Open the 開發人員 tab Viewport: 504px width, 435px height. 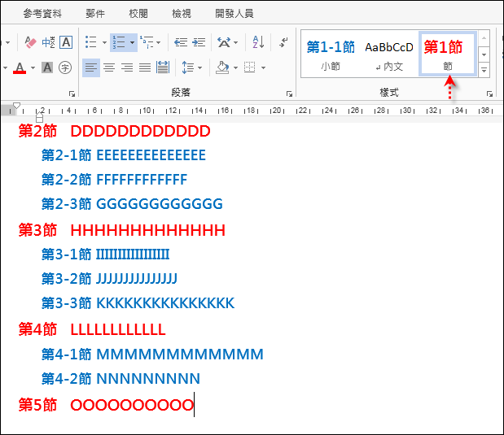click(x=234, y=14)
